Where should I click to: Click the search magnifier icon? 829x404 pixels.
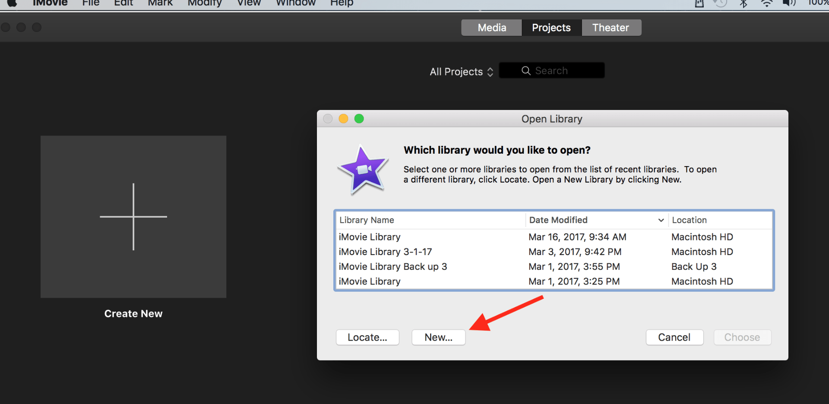526,70
